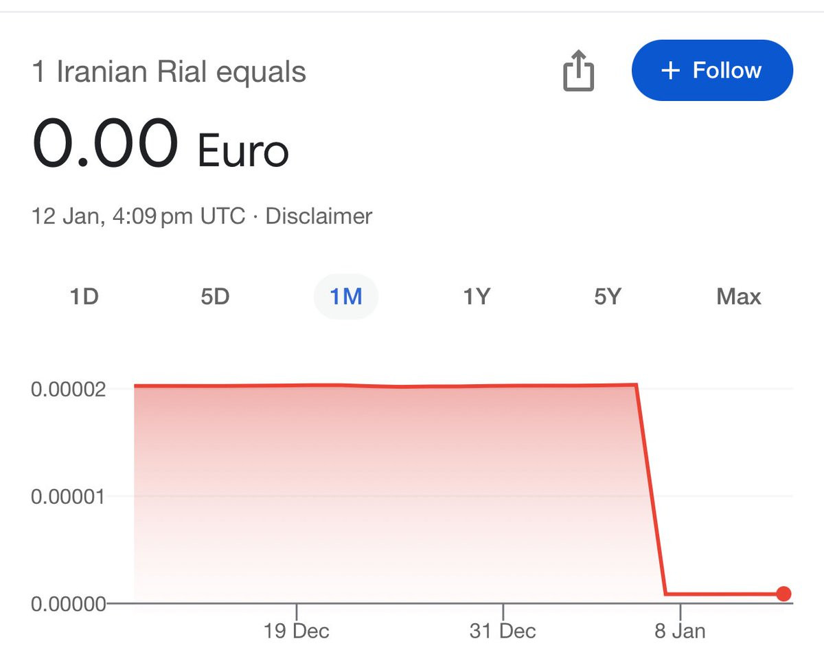The image size is (824, 661).
Task: Follow this currency pair
Action: tap(712, 70)
